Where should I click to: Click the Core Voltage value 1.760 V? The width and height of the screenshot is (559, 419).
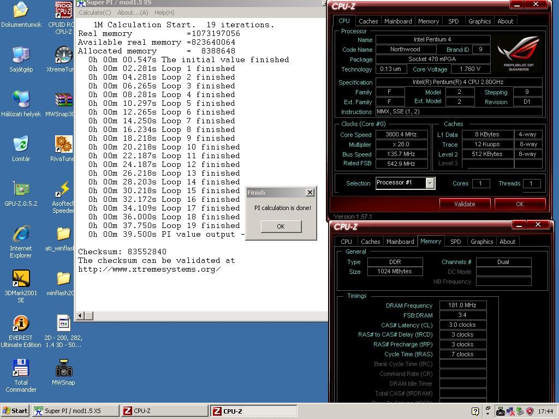point(470,69)
